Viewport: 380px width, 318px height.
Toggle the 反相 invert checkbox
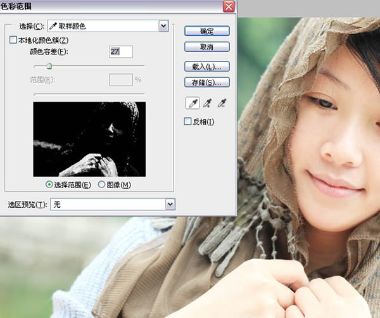187,122
